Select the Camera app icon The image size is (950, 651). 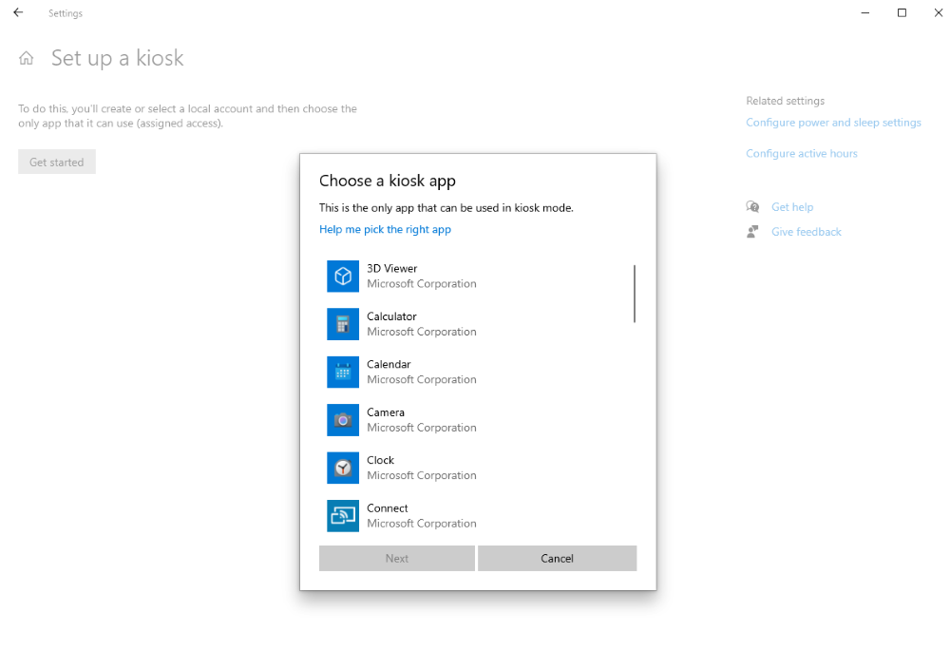342,420
